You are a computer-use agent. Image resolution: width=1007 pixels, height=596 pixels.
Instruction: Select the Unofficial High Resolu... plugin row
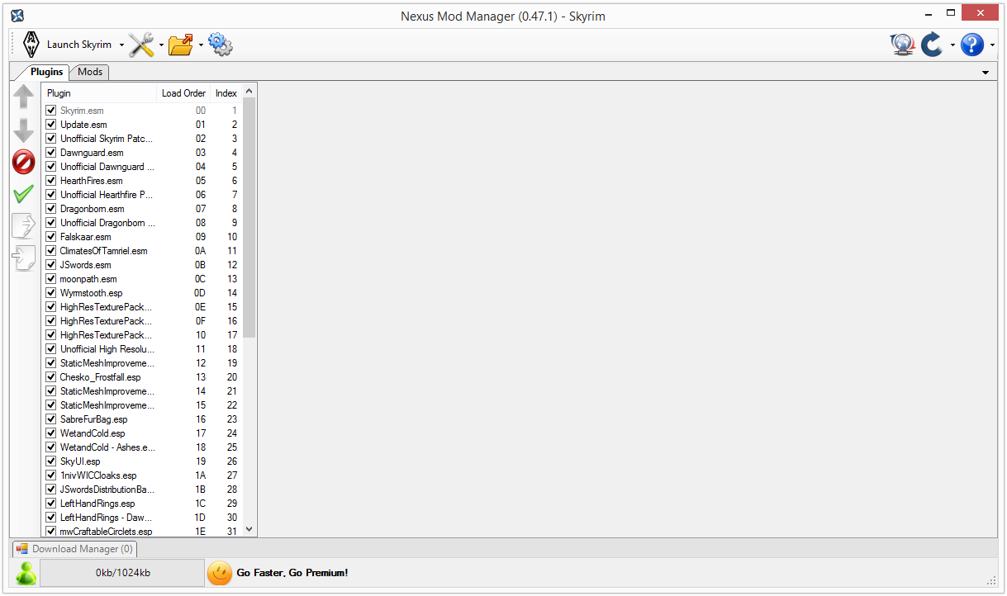[x=142, y=349]
